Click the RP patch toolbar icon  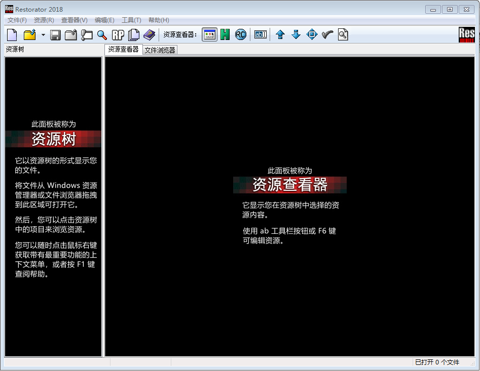click(x=118, y=34)
